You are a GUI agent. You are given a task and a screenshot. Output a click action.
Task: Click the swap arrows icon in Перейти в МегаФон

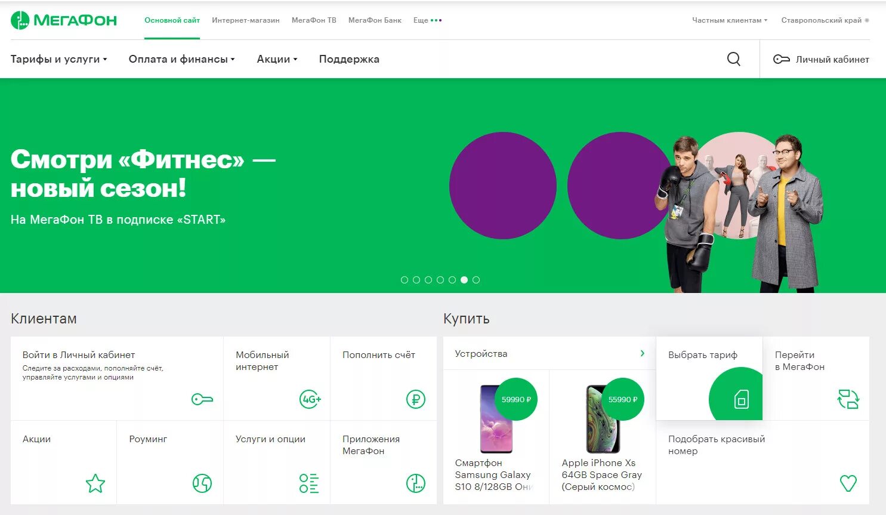848,399
